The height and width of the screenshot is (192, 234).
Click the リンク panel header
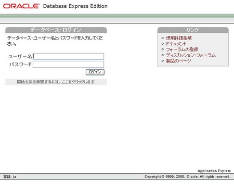point(193,30)
